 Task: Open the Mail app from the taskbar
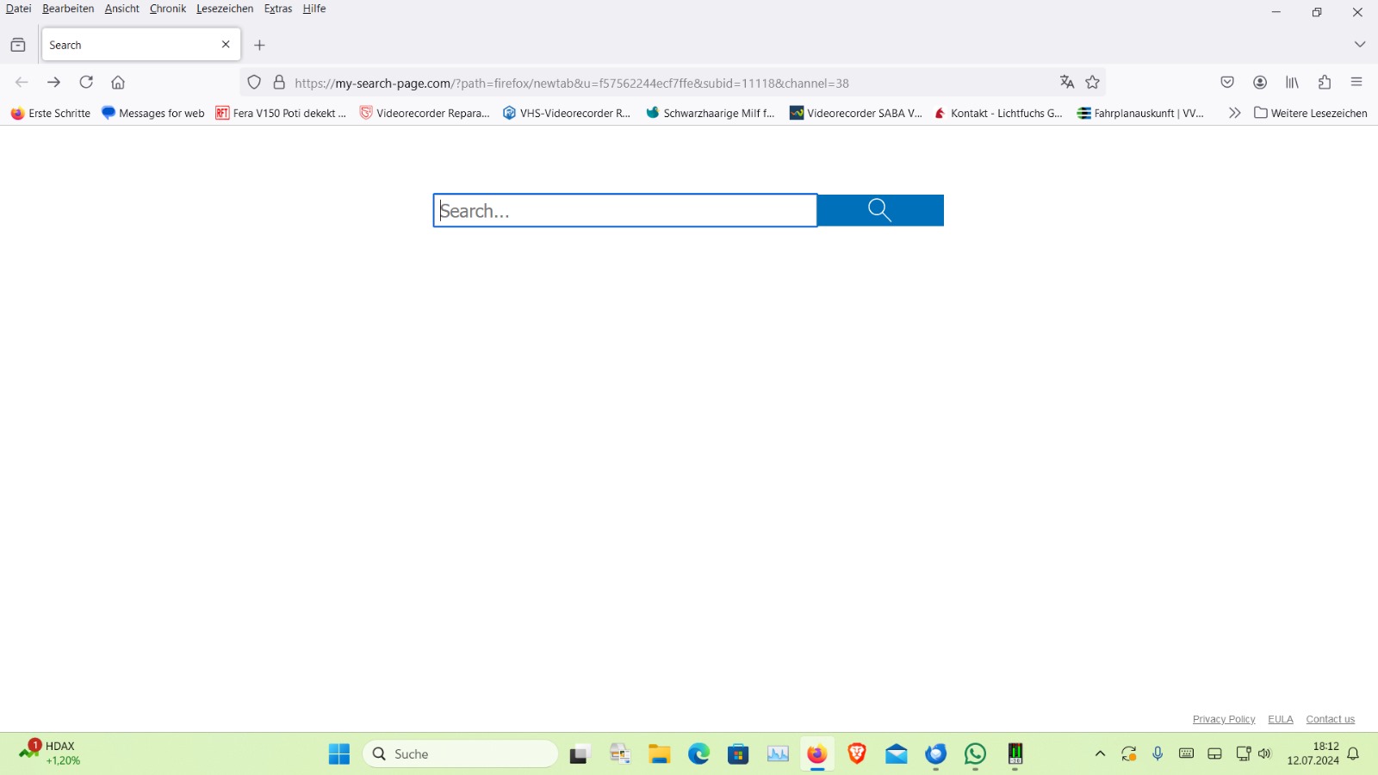896,754
